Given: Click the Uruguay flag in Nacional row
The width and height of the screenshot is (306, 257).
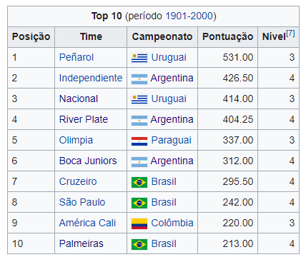Looking at the screenshot, I should (139, 99).
